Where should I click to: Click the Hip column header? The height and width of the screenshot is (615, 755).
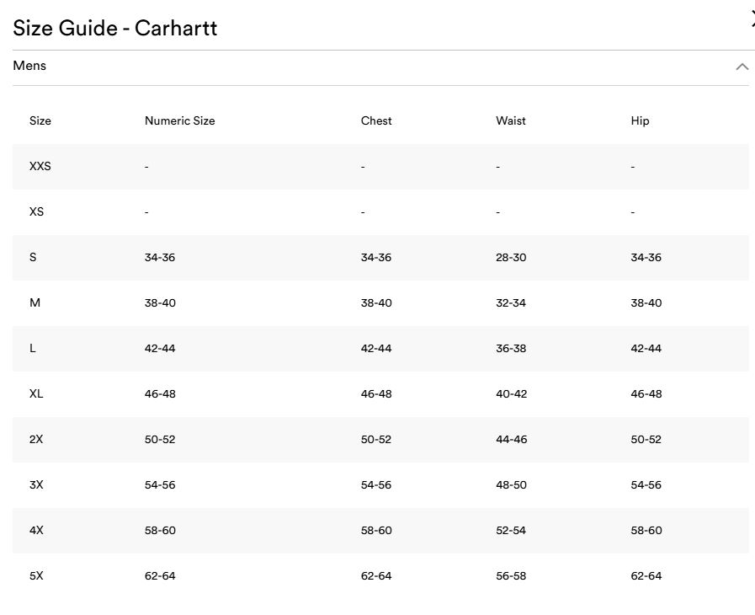[x=640, y=120]
